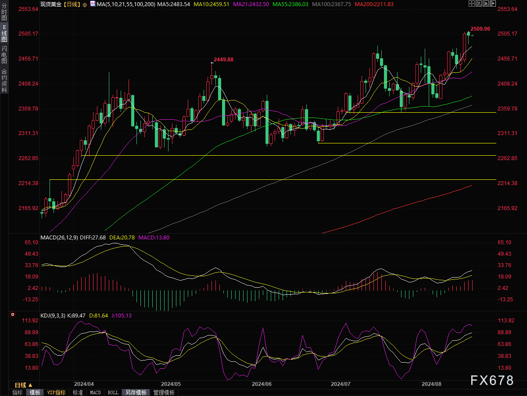This screenshot has width=527, height=396.
Task: Click the MACD(26,12,9) indicator label
Action: [x=59, y=237]
